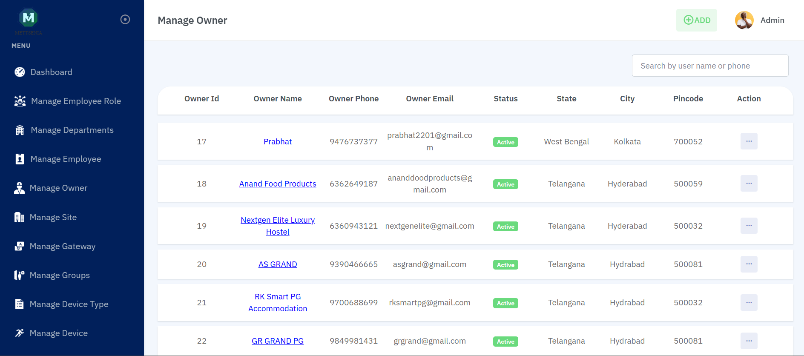Open the action menu for AS GRAND
The image size is (804, 356).
click(749, 264)
